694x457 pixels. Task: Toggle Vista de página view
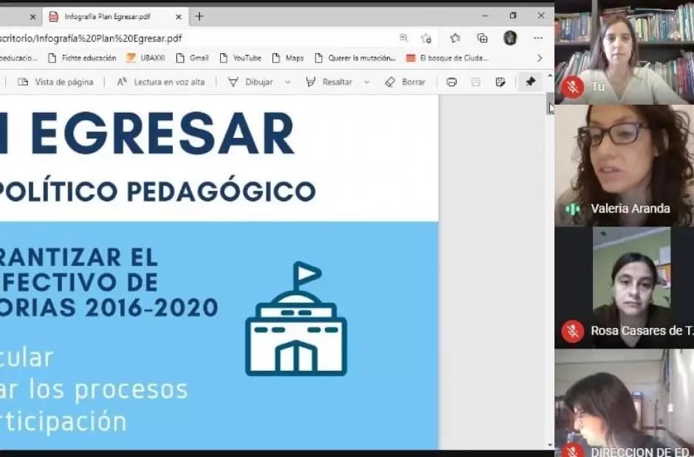click(x=56, y=82)
